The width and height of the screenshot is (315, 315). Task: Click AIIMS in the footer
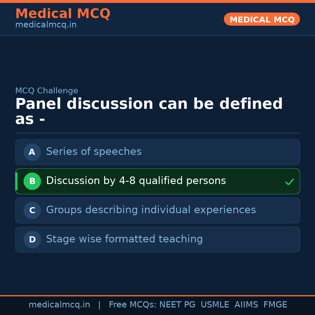[246, 305]
